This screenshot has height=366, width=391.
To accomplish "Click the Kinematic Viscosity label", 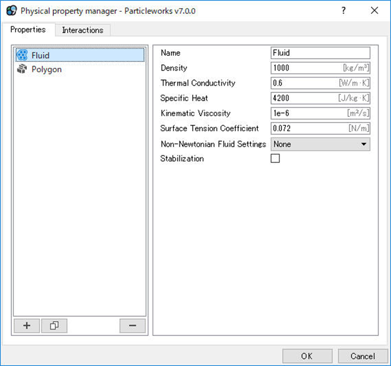I will pos(195,113).
